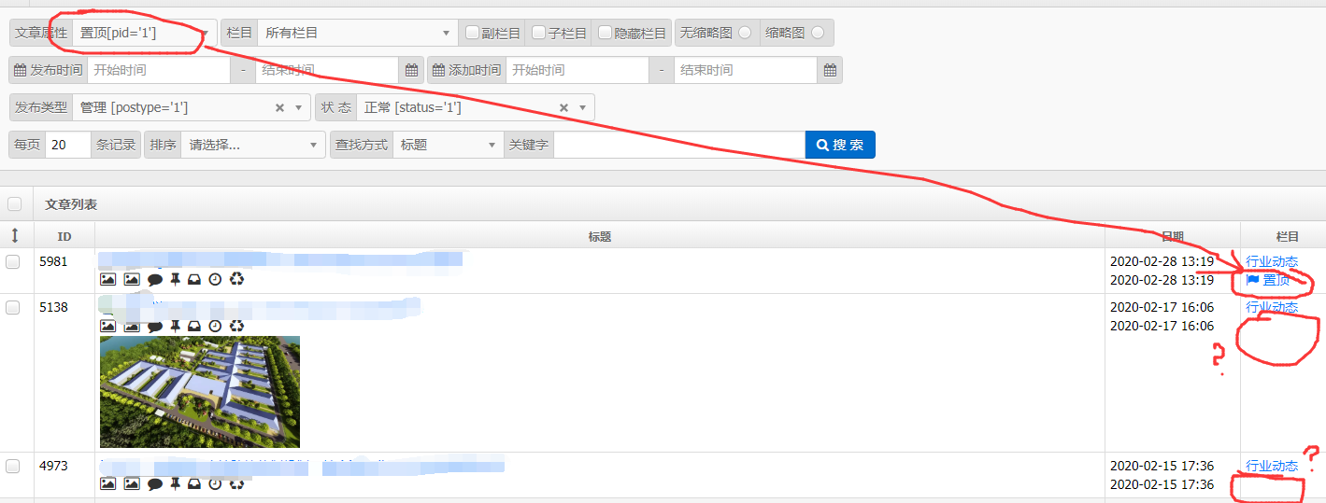Click the pushpin icon in row 5981
Viewport: 1326px width, 503px height.
click(x=175, y=279)
